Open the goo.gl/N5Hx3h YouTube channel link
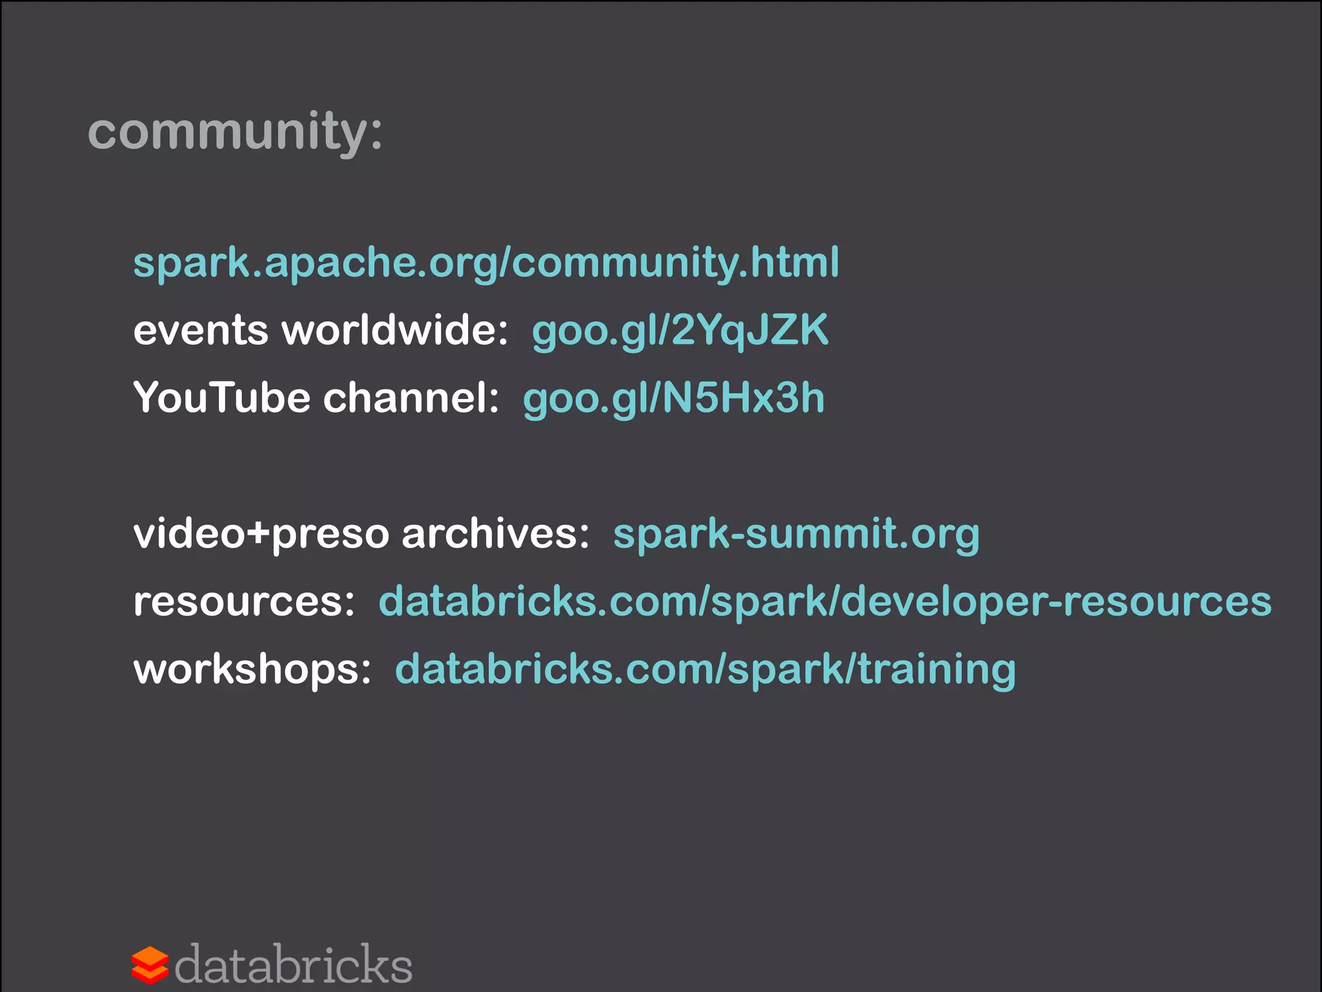Screen dimensions: 1322x992 [x=673, y=398]
